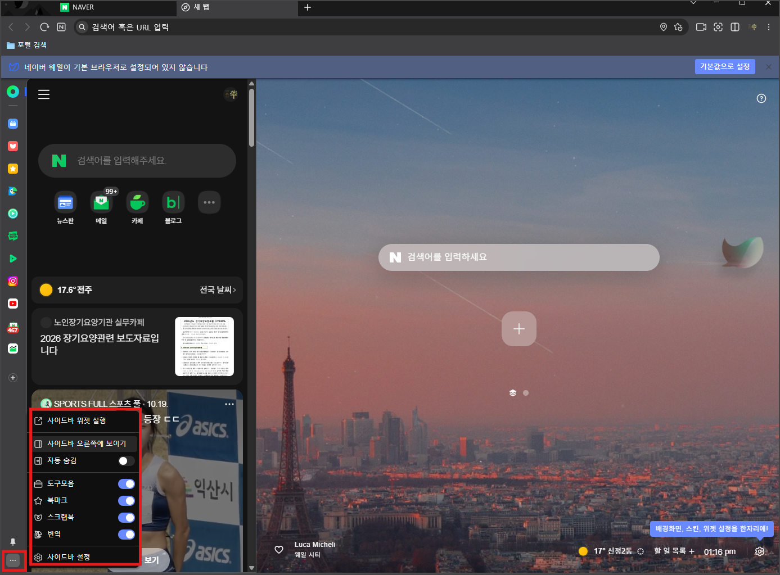Click the Naver N home button in the toolbar
Screen dimensions: 780x575
point(61,27)
